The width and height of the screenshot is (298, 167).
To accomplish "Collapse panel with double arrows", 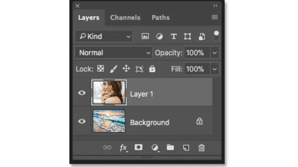I will [215, 6].
